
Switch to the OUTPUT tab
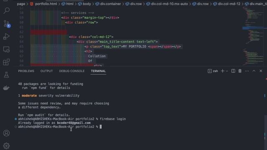46,71
